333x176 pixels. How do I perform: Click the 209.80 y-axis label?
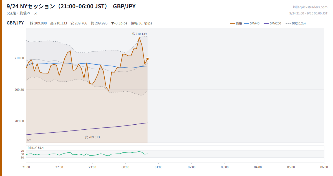(x=19, y=90)
